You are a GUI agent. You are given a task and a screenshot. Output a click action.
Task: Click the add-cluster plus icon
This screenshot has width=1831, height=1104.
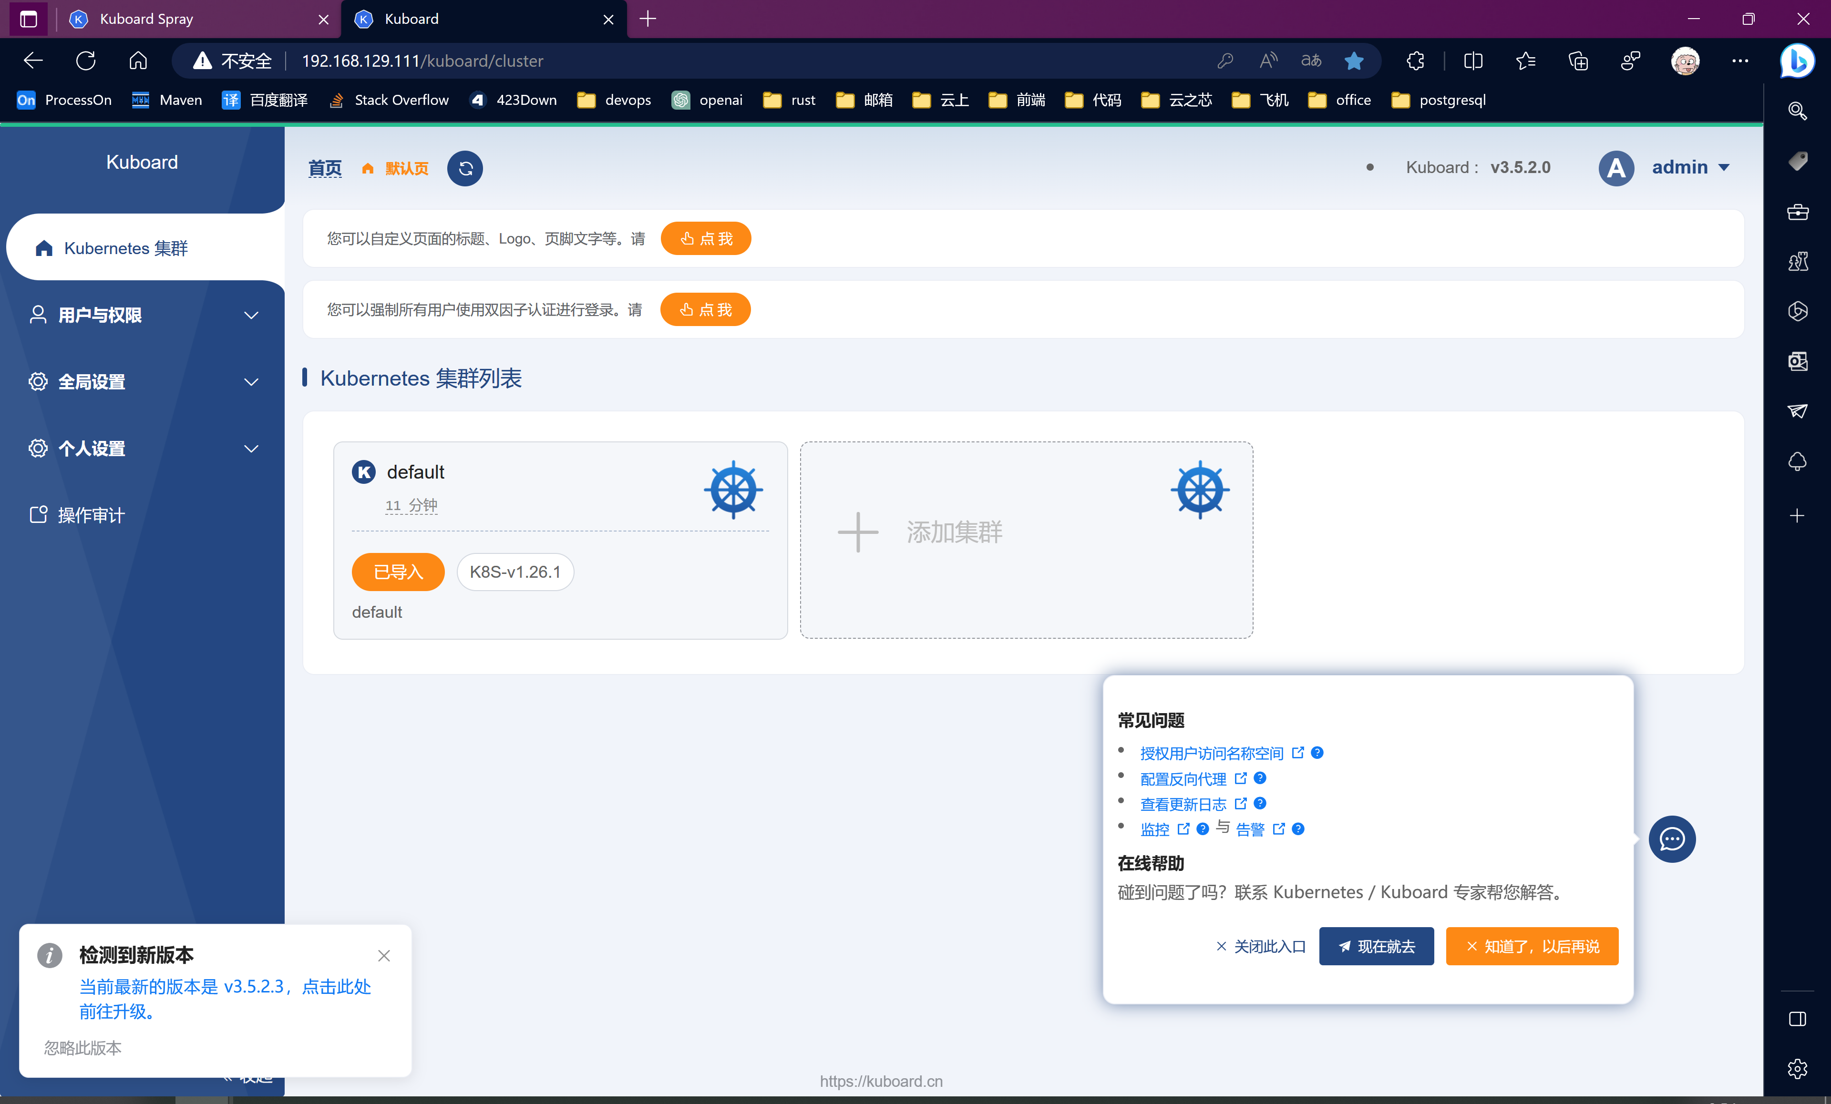pos(857,532)
